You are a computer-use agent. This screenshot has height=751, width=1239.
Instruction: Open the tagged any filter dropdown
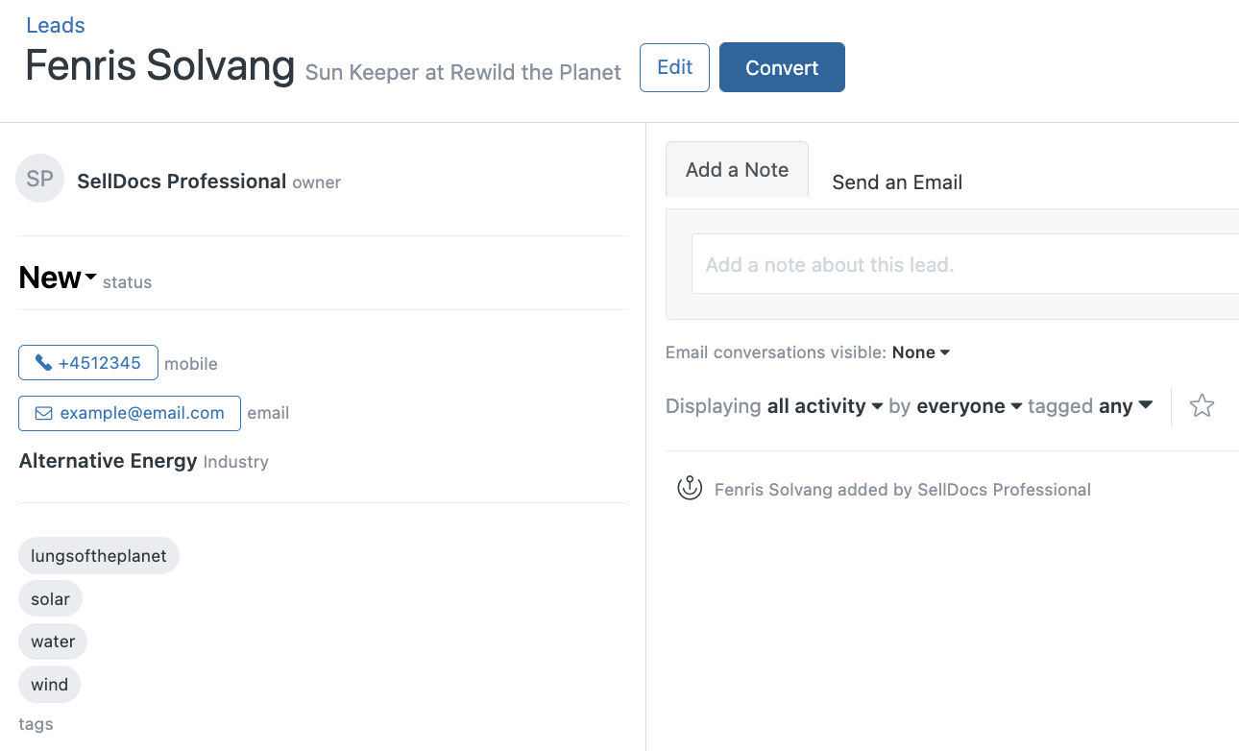[x=1126, y=406]
